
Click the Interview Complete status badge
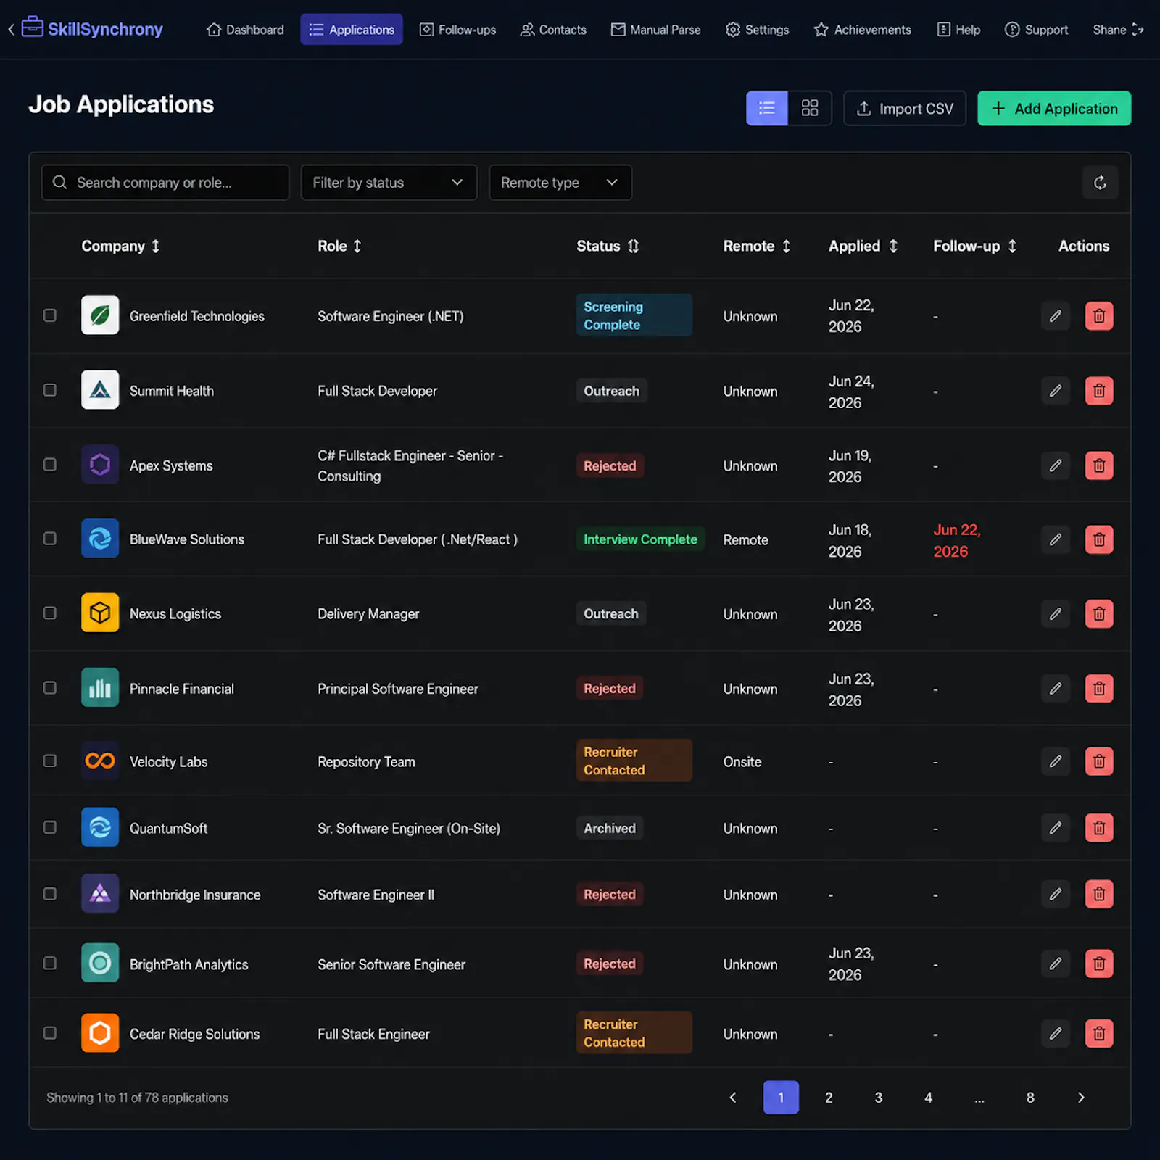point(641,539)
